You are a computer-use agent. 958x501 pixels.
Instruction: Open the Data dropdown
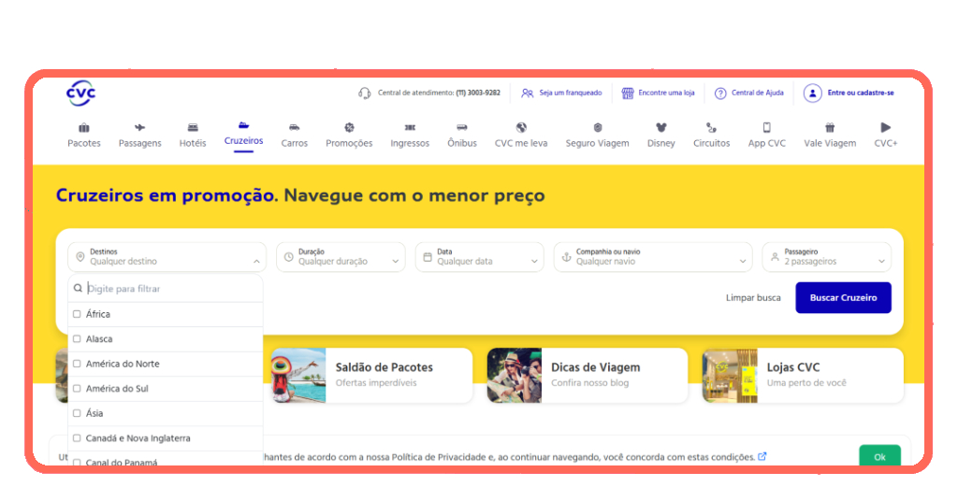[479, 257]
